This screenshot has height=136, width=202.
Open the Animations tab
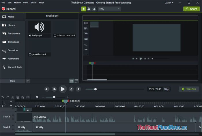tap(13, 59)
